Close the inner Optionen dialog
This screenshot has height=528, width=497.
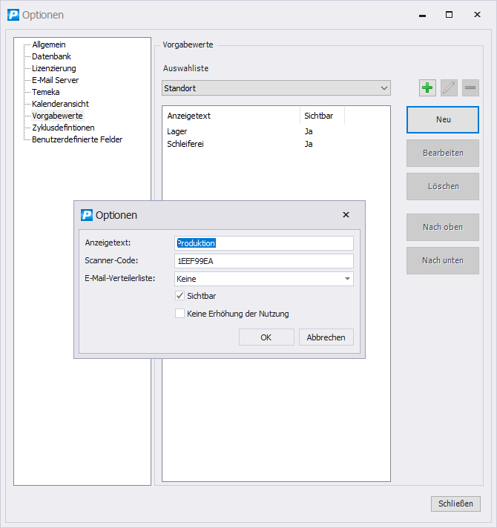click(x=346, y=215)
